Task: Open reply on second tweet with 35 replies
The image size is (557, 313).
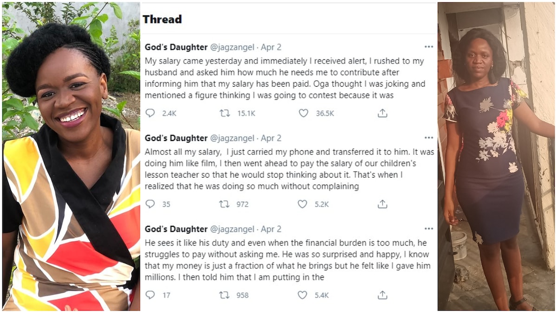Action: (150, 204)
